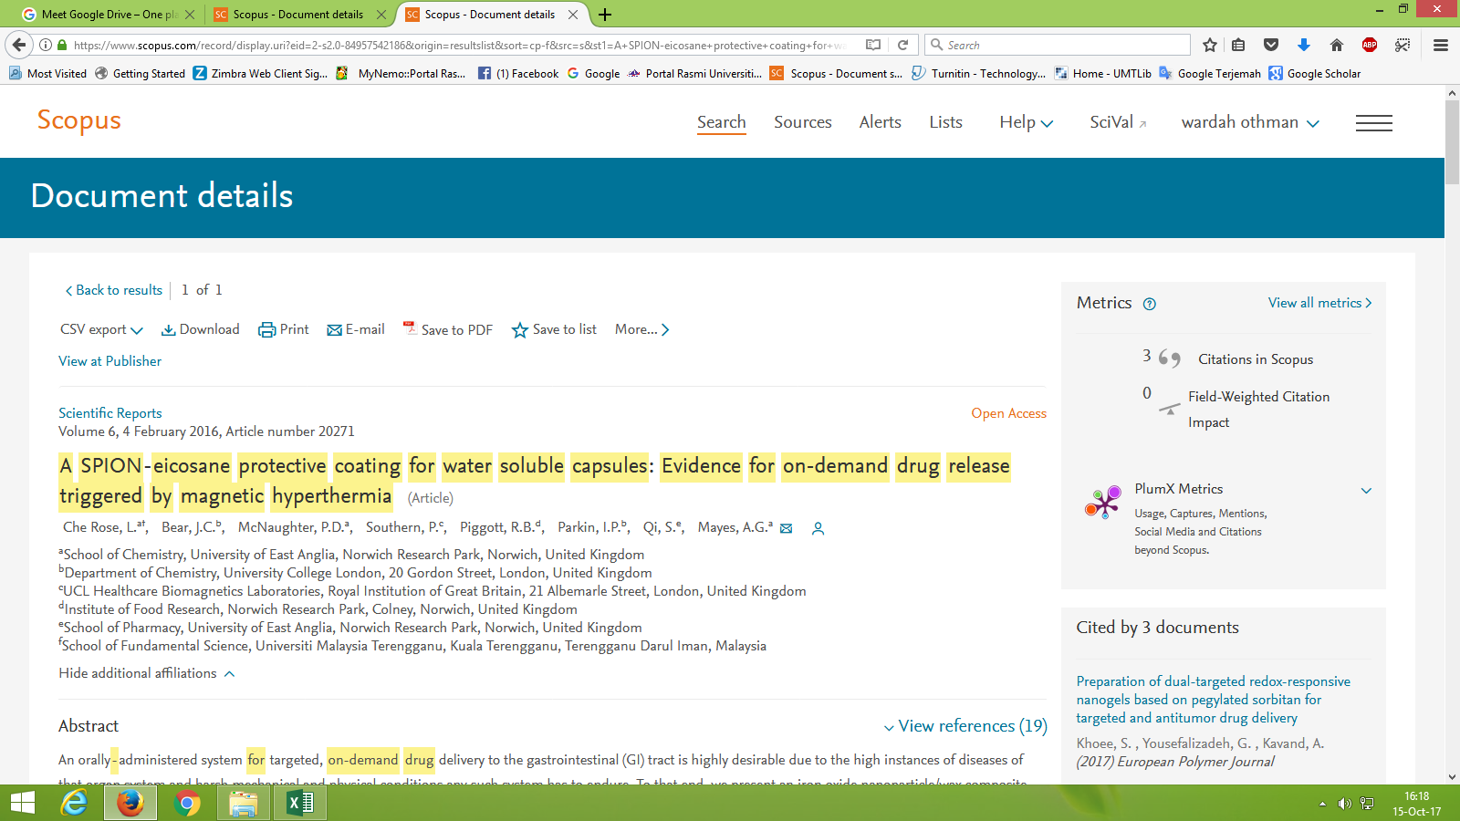Screen dimensions: 1460x821
Task: Switch to the Meet Google Drive tab
Action: pos(107,15)
